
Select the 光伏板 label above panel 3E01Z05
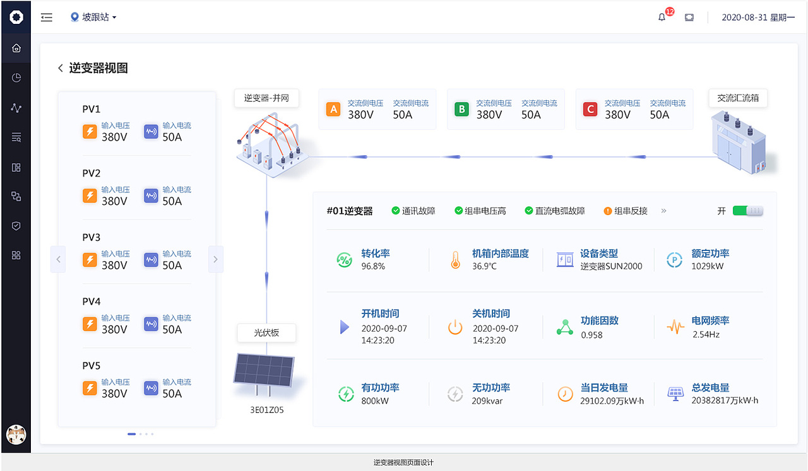266,333
